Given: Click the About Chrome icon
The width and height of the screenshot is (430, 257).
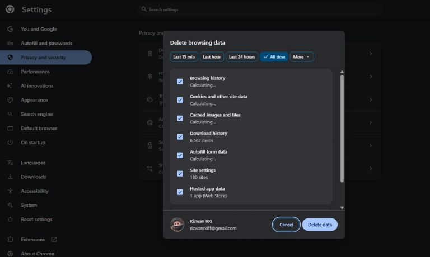Looking at the screenshot, I should (10, 254).
